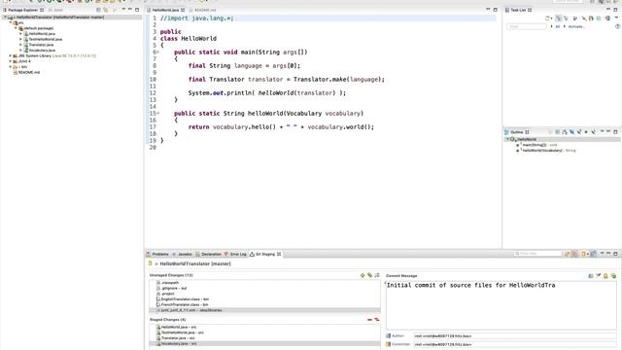Select the Git Staging tab

pyautogui.click(x=265, y=254)
